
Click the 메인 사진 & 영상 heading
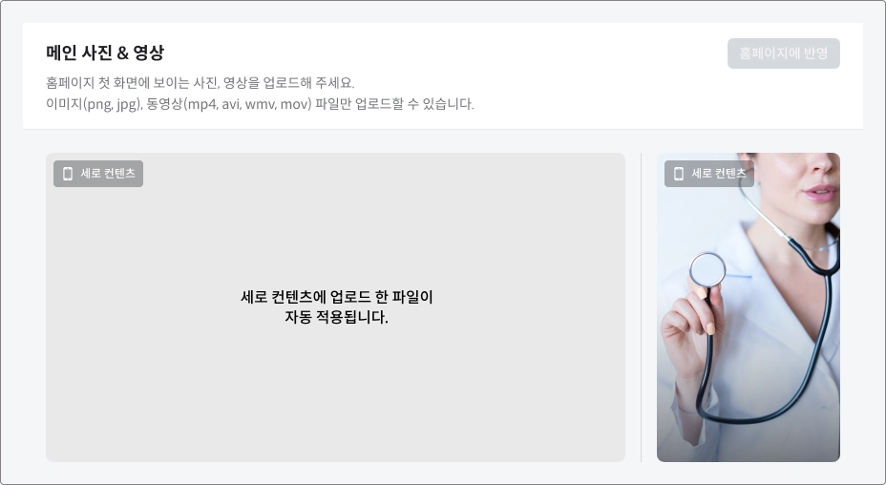coord(105,53)
